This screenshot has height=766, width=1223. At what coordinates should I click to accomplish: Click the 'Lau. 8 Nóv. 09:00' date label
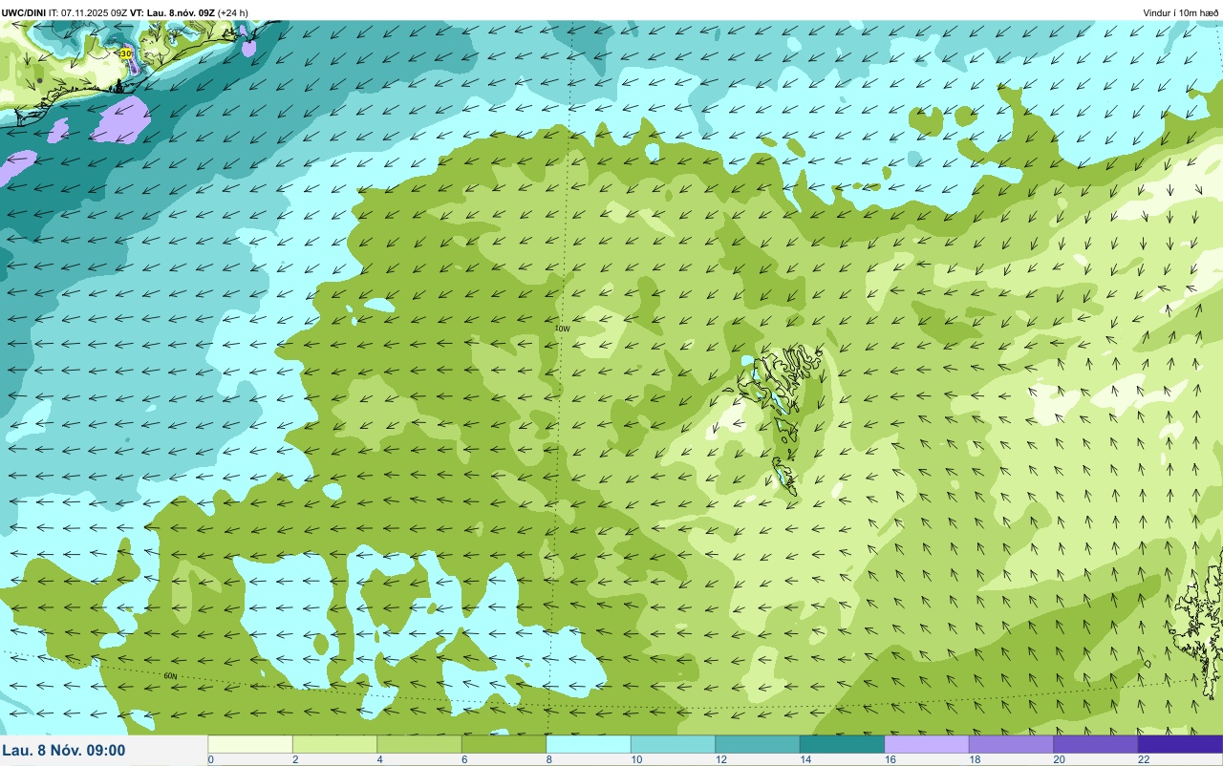click(x=64, y=751)
